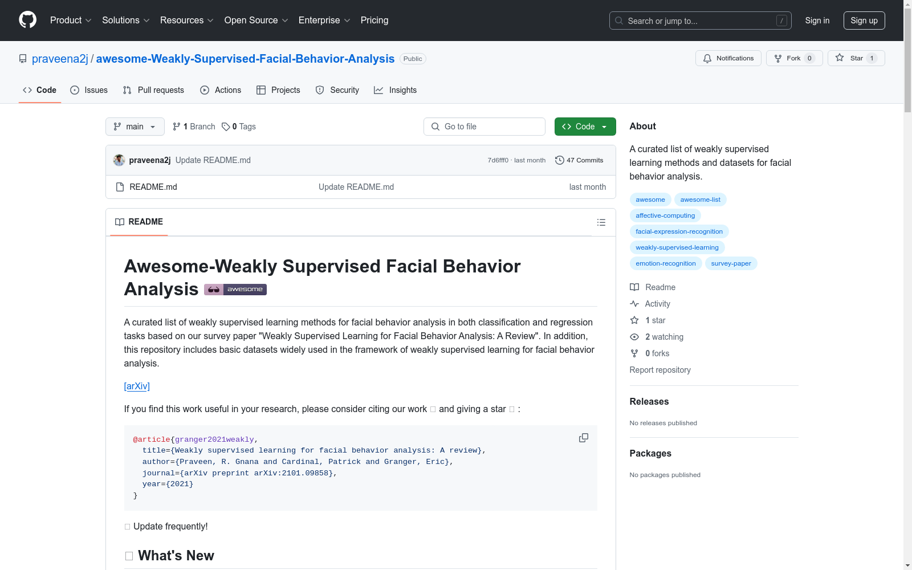Screen dimensions: 912x570
Task: Click the README.md file icon
Action: pos(120,187)
